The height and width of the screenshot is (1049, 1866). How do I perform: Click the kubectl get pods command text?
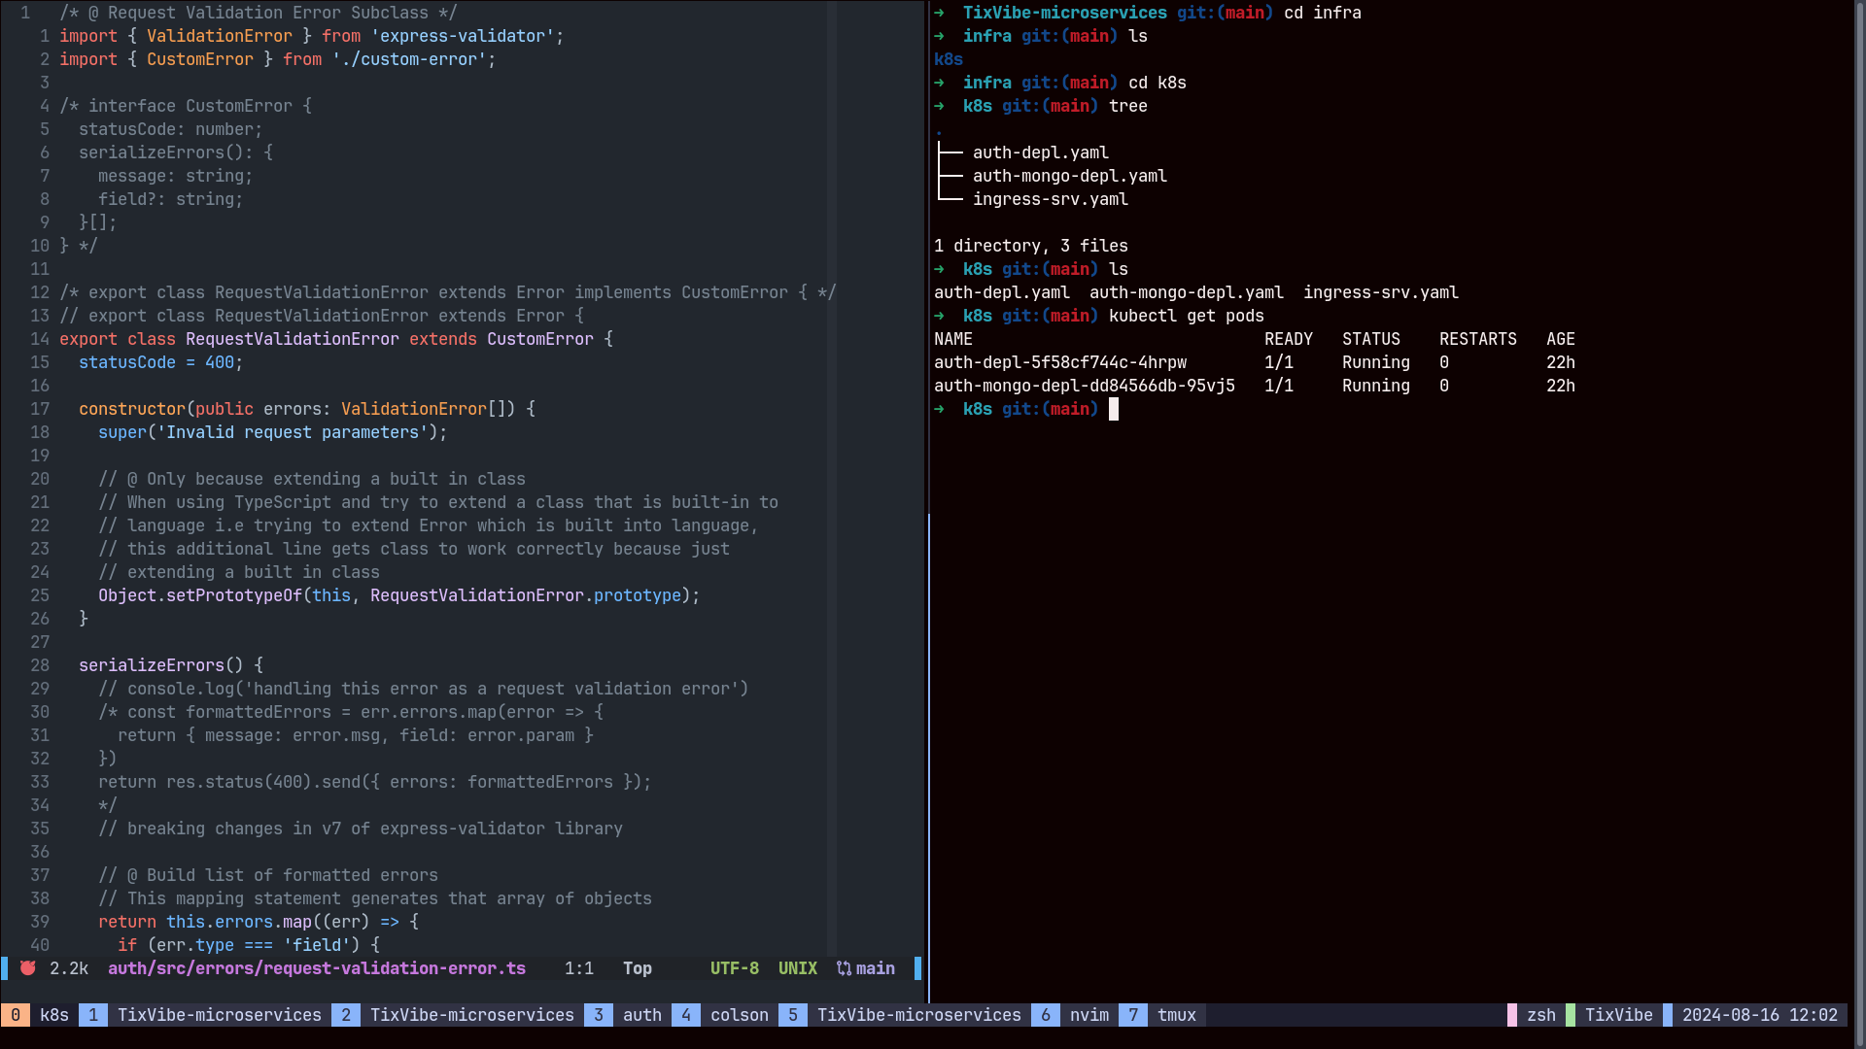pos(1187,316)
